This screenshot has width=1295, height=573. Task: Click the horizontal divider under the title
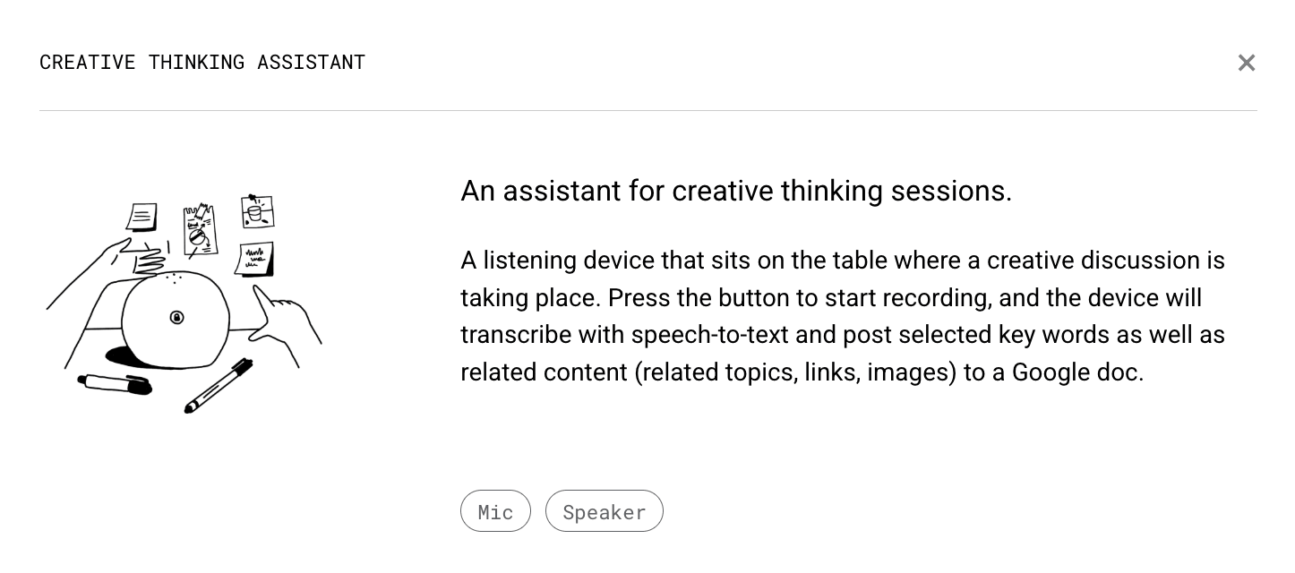pyautogui.click(x=647, y=111)
